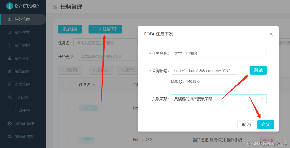Click the 指纹管理 tag icon

coord(10,84)
